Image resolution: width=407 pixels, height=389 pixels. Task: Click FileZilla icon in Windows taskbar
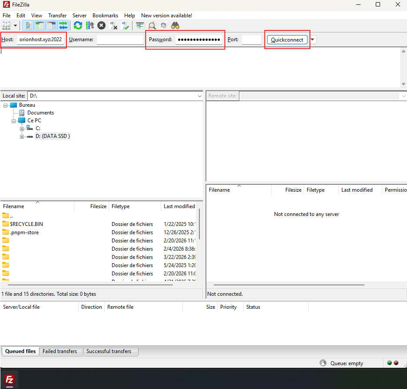coord(10,379)
